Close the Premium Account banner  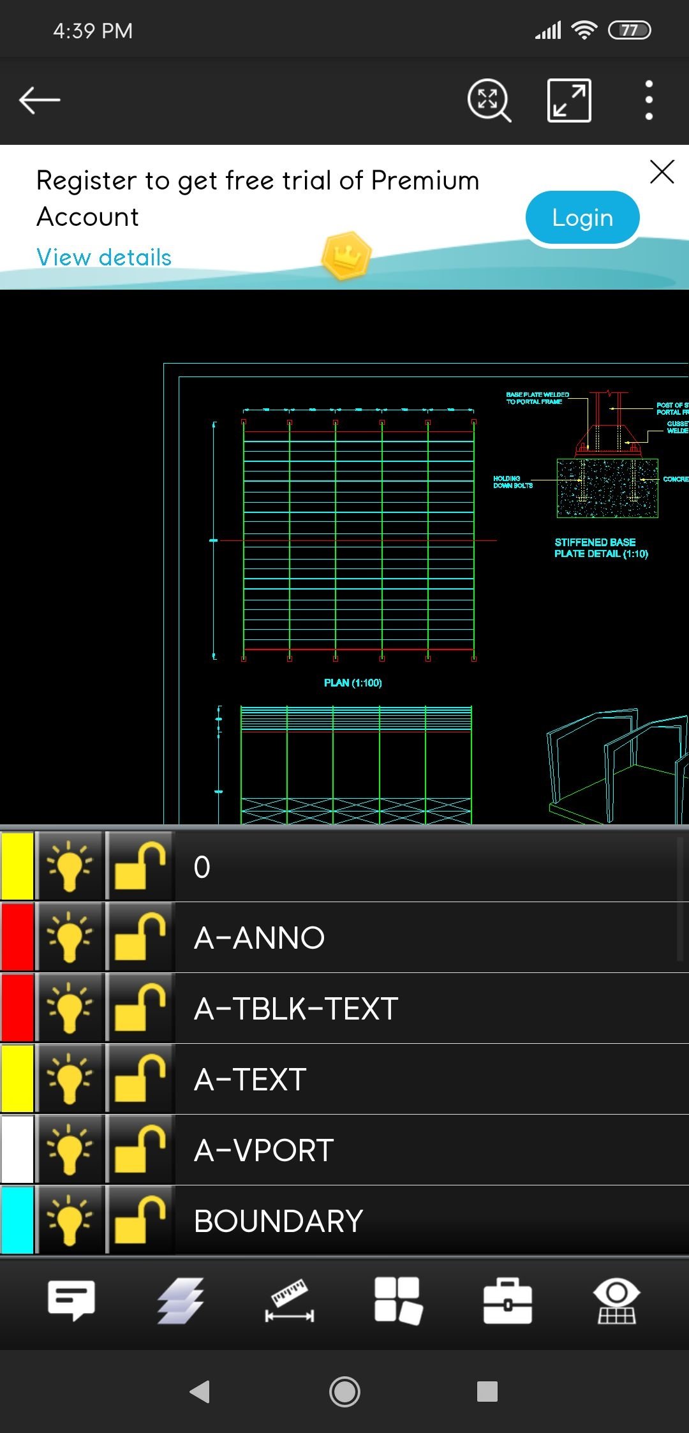coord(662,172)
